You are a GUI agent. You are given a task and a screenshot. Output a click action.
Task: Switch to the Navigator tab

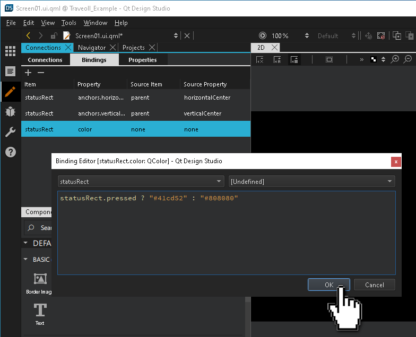[91, 48]
